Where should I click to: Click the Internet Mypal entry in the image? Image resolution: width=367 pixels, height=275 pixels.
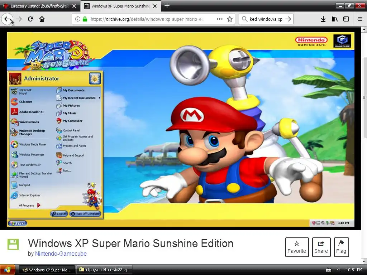click(21, 91)
